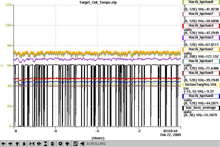Expand the vertical axis (up-down arrows icon)

[53, 144]
